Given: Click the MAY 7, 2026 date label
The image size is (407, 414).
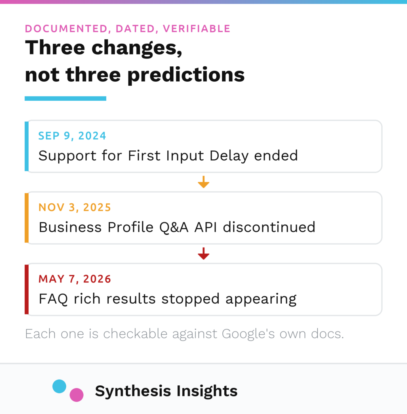Looking at the screenshot, I should (75, 279).
